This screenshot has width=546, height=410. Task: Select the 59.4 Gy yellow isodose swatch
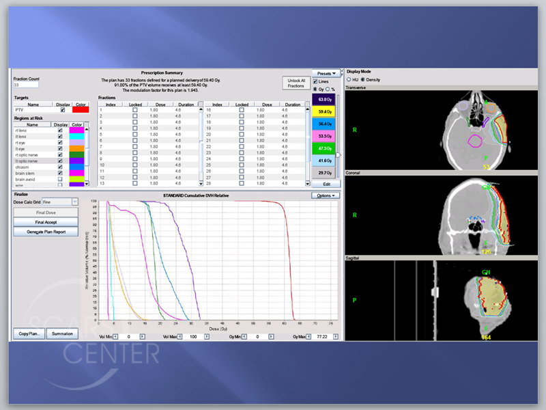point(324,111)
